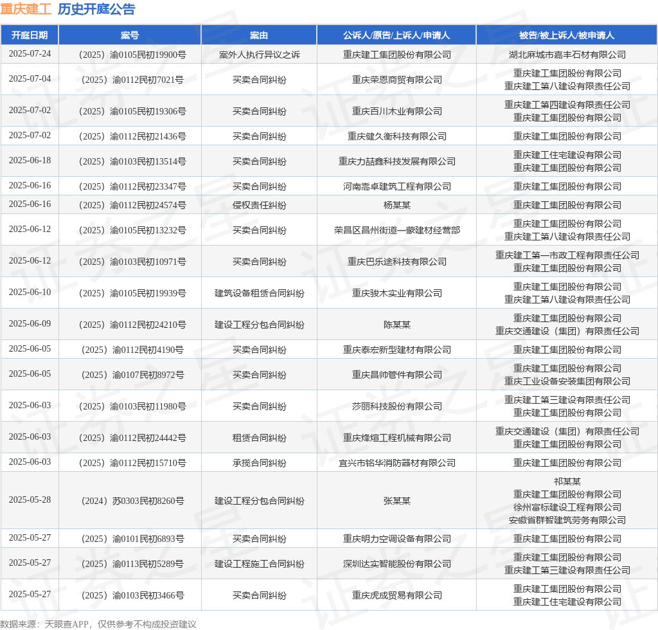This screenshot has height=630, width=658.
Task: Click plaintiff 张某某 cell
Action: click(x=397, y=501)
